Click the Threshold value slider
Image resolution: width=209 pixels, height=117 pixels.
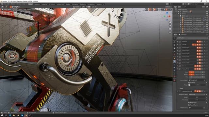(x=197, y=100)
